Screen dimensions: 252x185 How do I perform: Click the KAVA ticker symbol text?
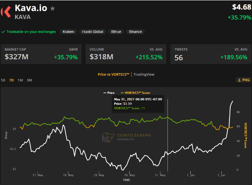(23, 17)
